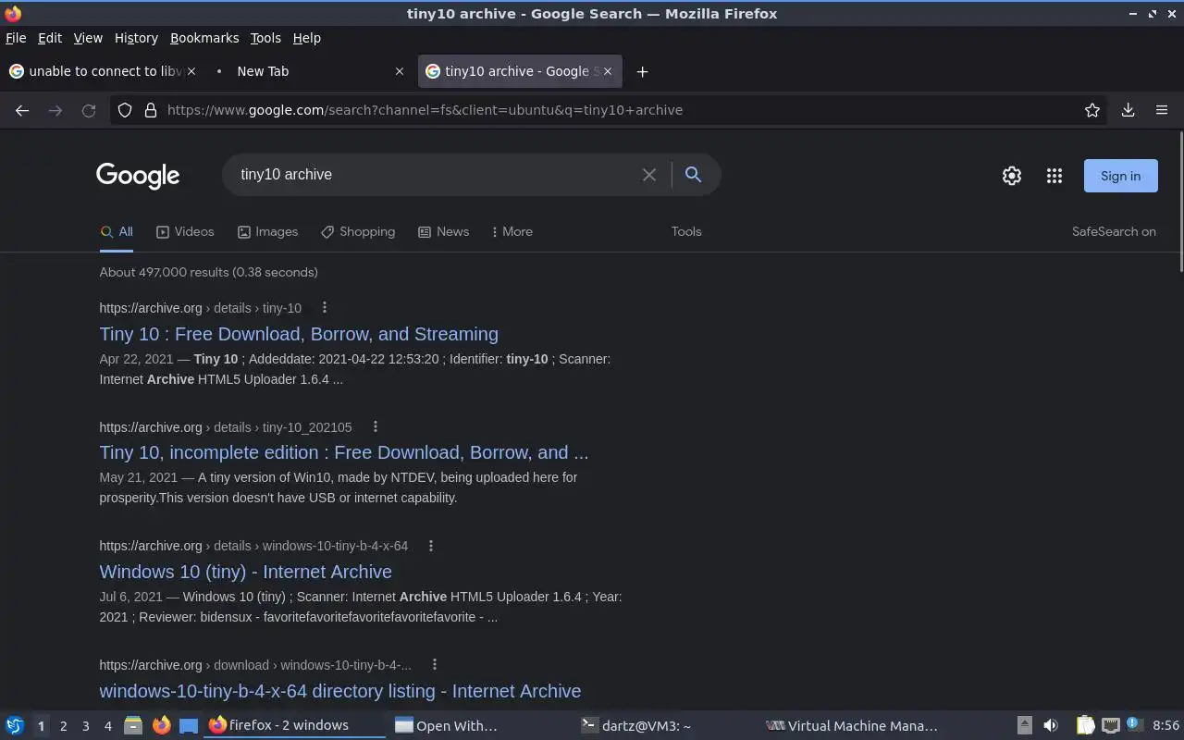Select the Videos search filter
The image size is (1184, 740).
tap(185, 231)
